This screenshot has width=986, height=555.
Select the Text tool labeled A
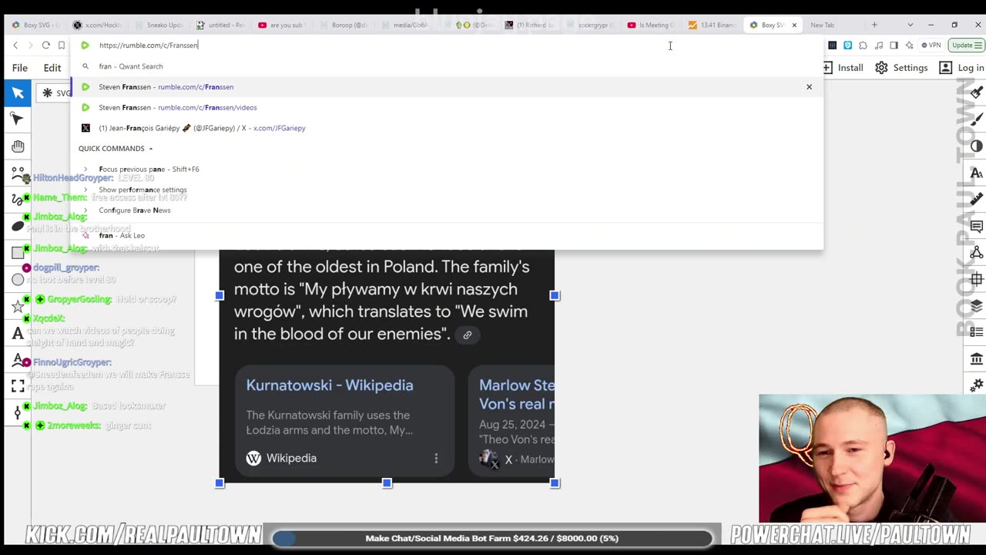click(x=18, y=334)
